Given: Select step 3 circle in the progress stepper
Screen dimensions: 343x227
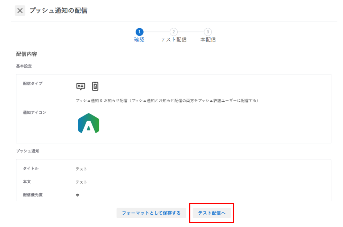Looking at the screenshot, I should (208, 32).
